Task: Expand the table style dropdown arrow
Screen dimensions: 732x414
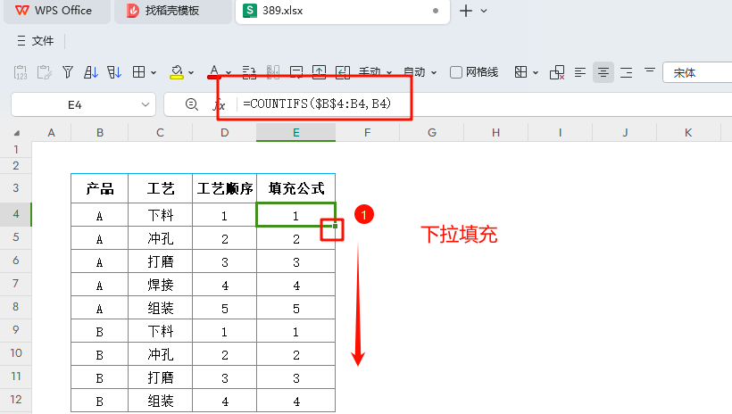Action: (536, 73)
